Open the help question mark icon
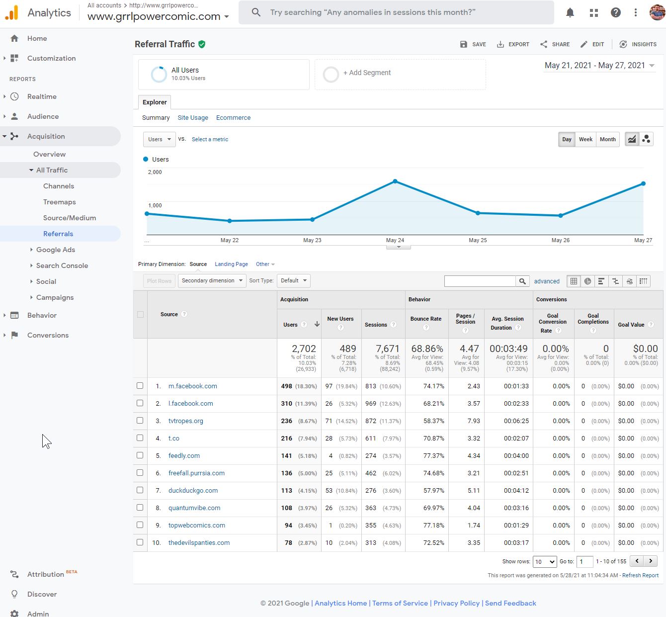This screenshot has height=617, width=666. point(616,13)
